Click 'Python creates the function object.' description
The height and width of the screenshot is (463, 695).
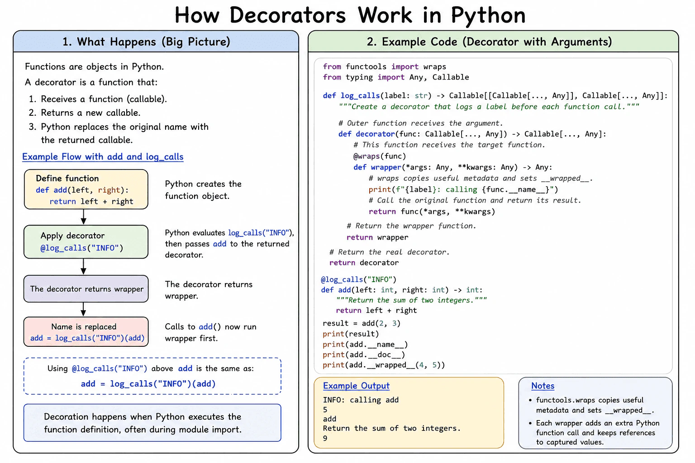pyautogui.click(x=203, y=190)
